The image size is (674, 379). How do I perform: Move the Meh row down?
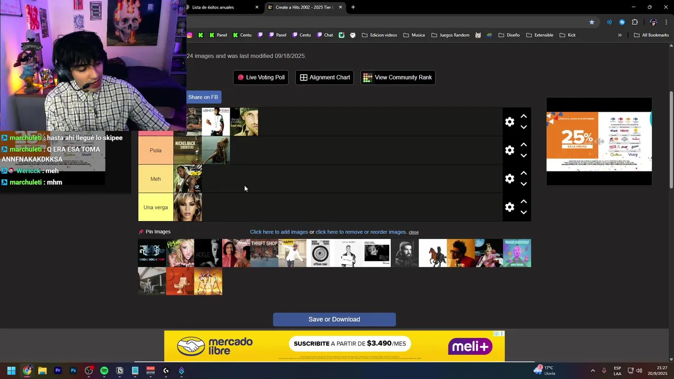click(523, 184)
